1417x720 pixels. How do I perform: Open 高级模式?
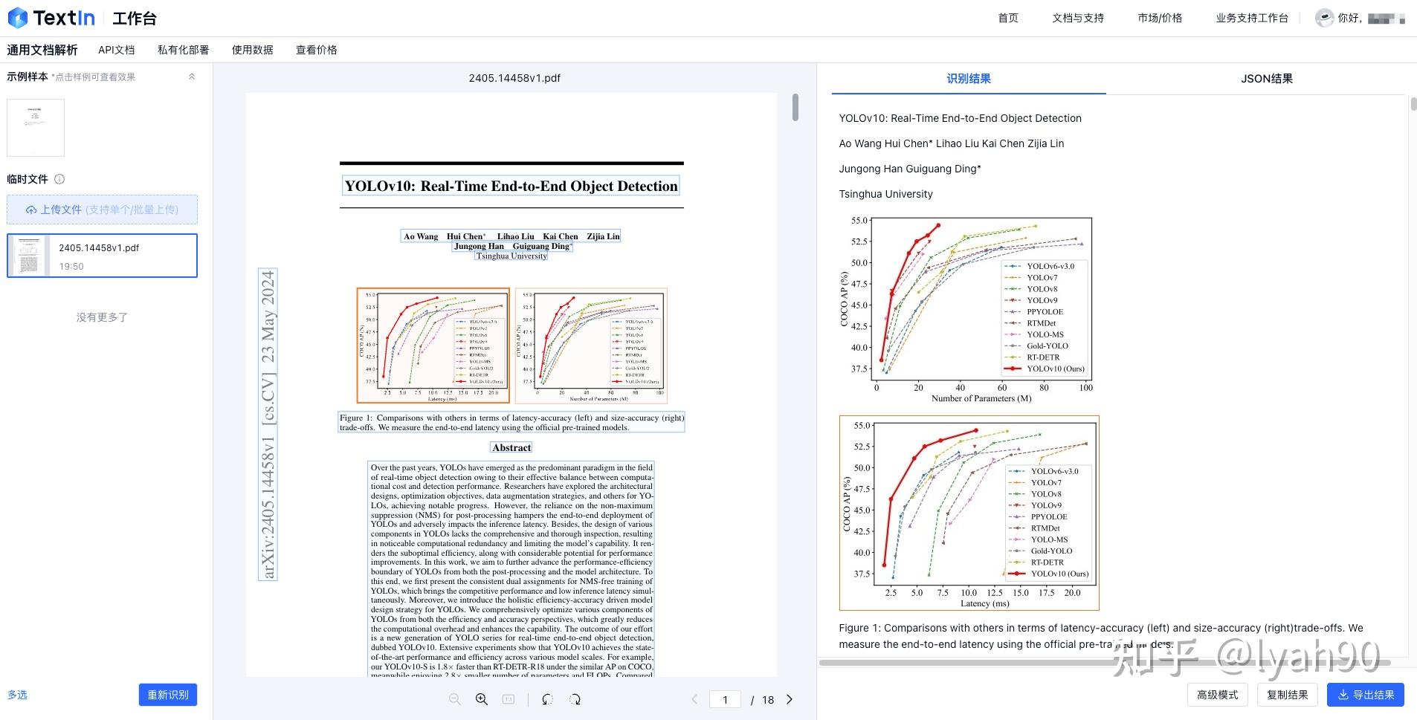pyautogui.click(x=1218, y=695)
